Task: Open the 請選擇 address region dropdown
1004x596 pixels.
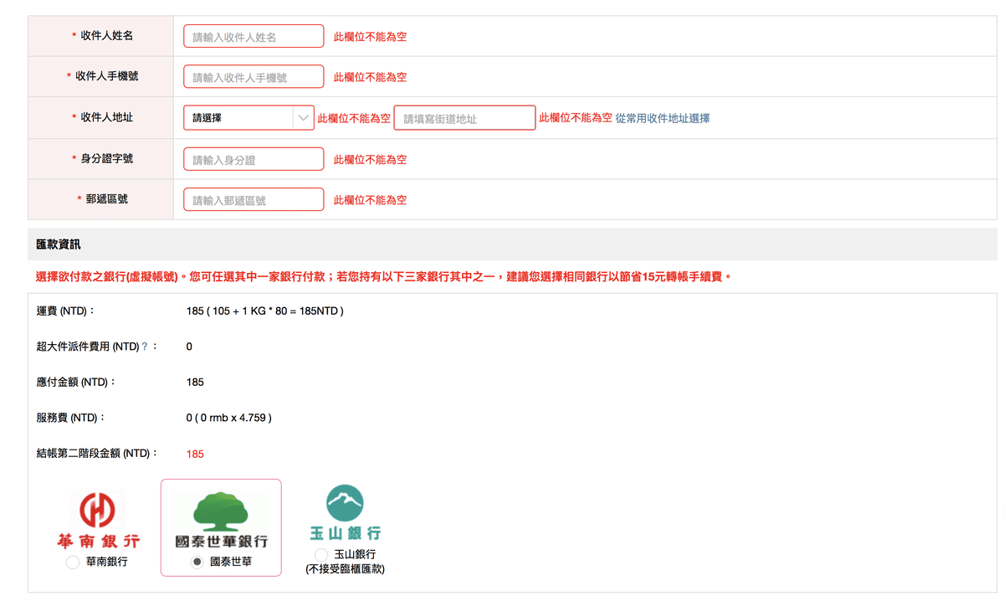Action: pos(248,118)
